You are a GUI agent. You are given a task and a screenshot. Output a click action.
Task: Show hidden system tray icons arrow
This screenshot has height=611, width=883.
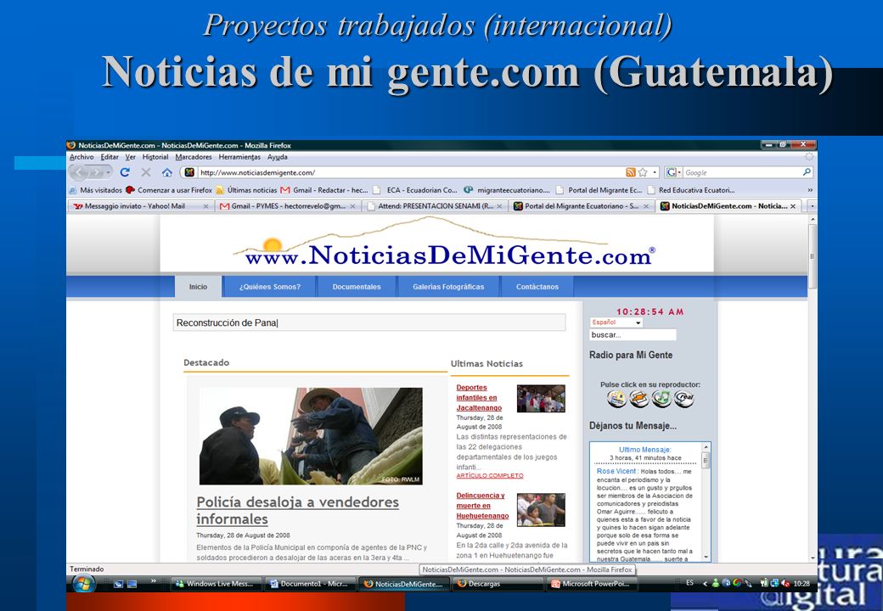tap(705, 584)
